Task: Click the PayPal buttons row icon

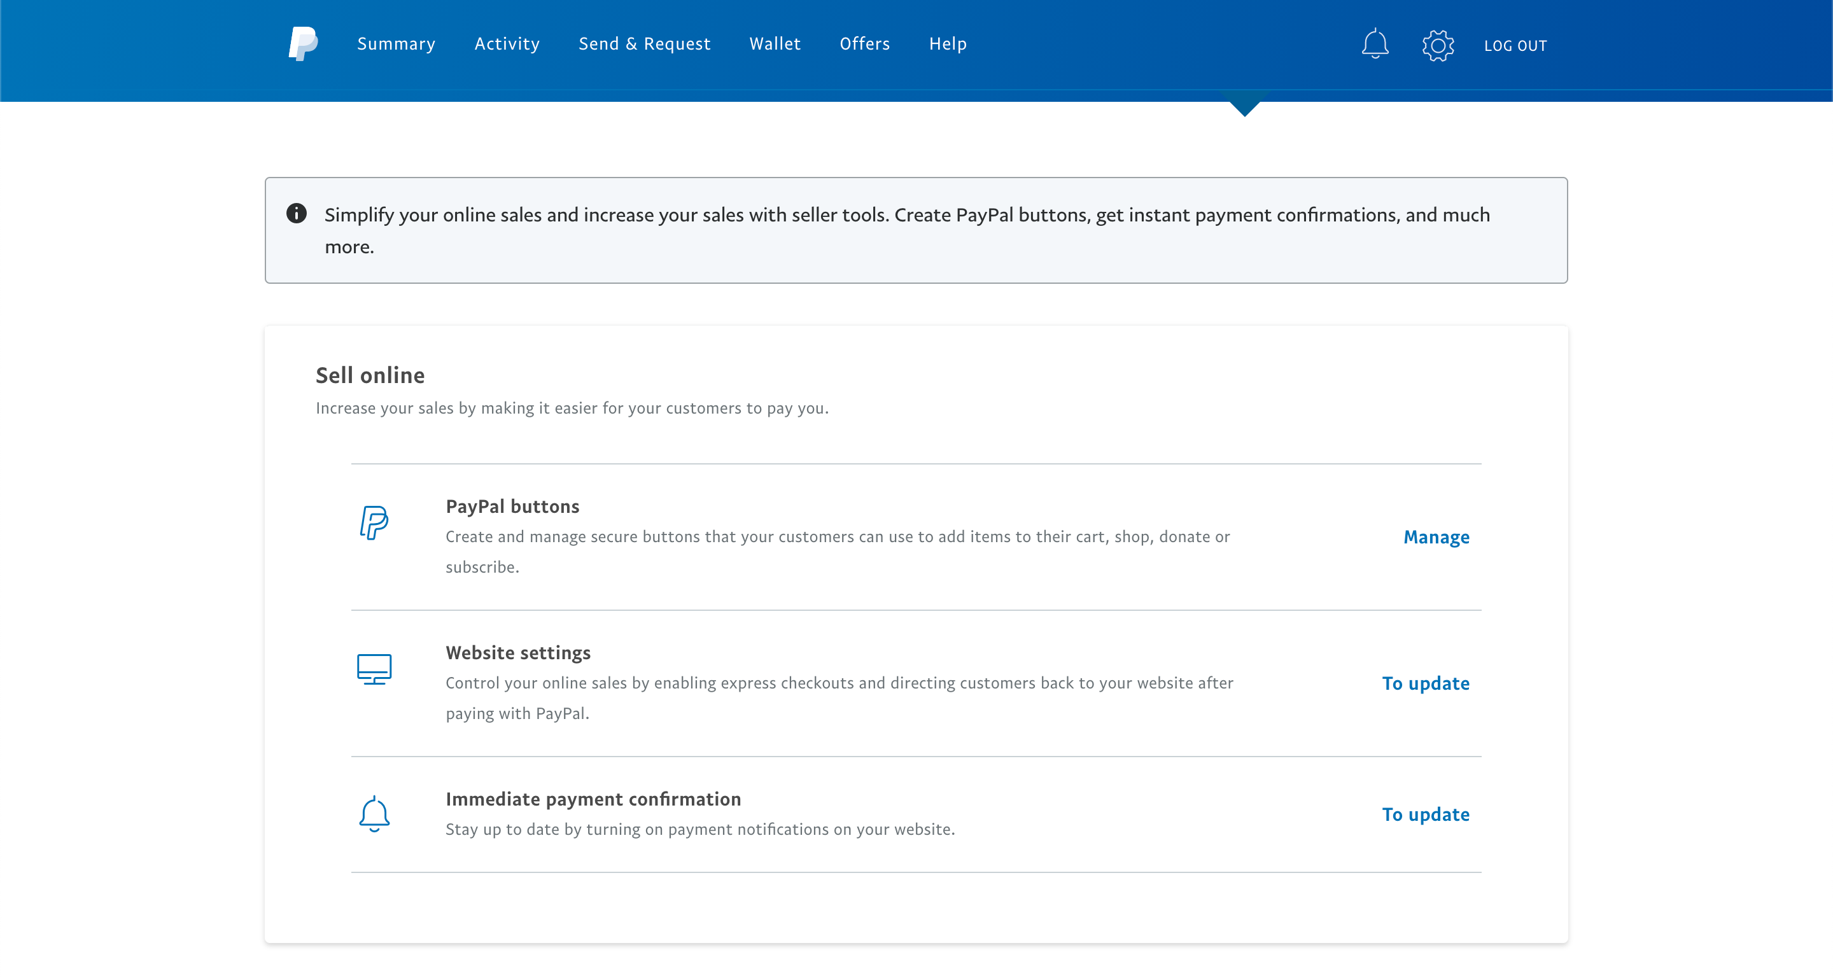Action: [374, 523]
